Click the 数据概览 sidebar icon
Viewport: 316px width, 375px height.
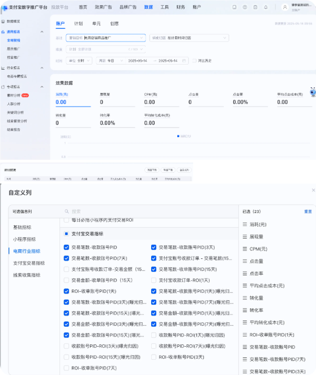pos(3,22)
